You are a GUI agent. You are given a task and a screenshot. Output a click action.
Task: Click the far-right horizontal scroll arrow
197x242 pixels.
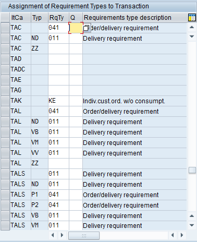[182, 235]
